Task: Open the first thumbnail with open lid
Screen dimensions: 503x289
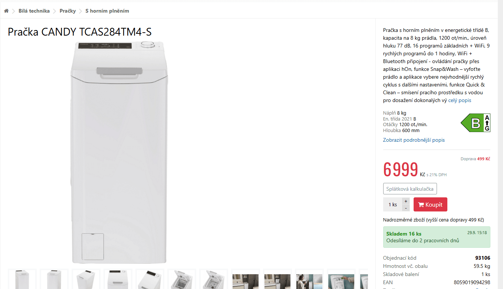Action: pos(182,279)
